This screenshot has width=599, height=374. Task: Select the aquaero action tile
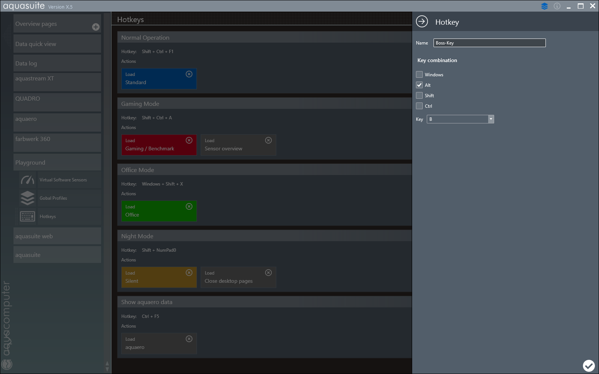(159, 343)
